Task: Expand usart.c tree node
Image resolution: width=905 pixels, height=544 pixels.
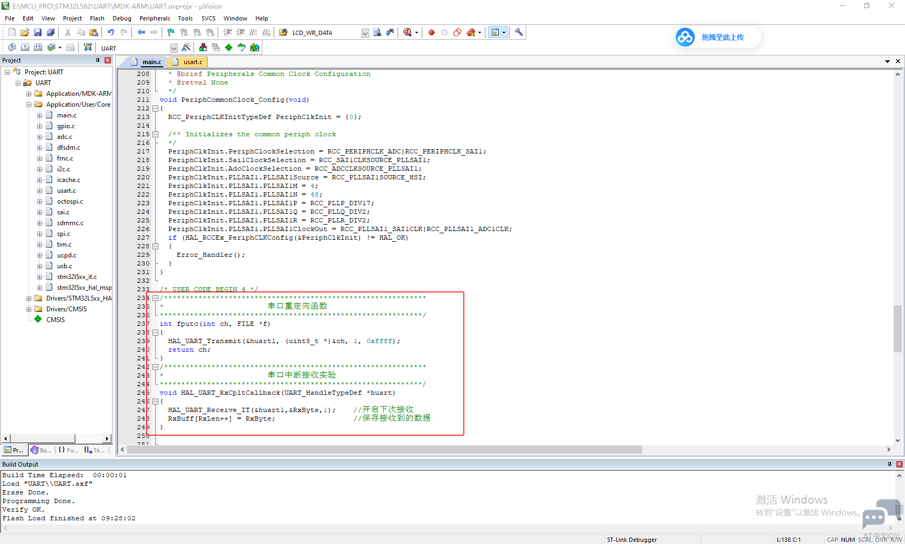Action: point(39,191)
